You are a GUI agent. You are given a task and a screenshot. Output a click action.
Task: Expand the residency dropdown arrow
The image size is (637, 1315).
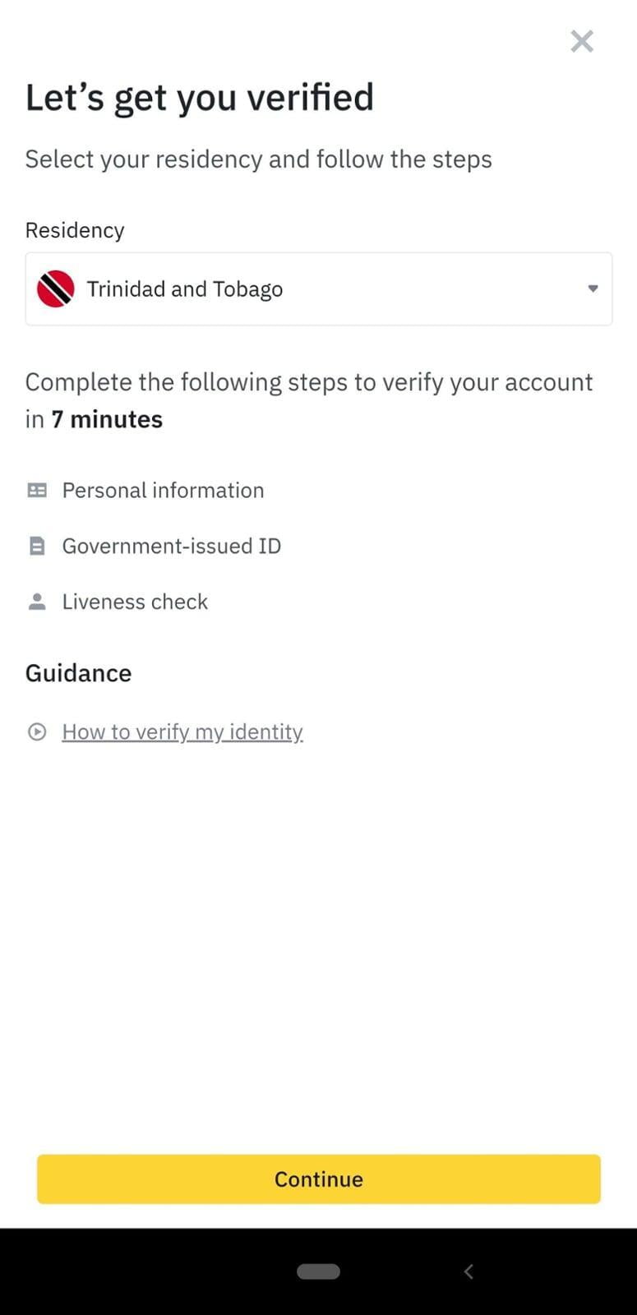click(593, 288)
